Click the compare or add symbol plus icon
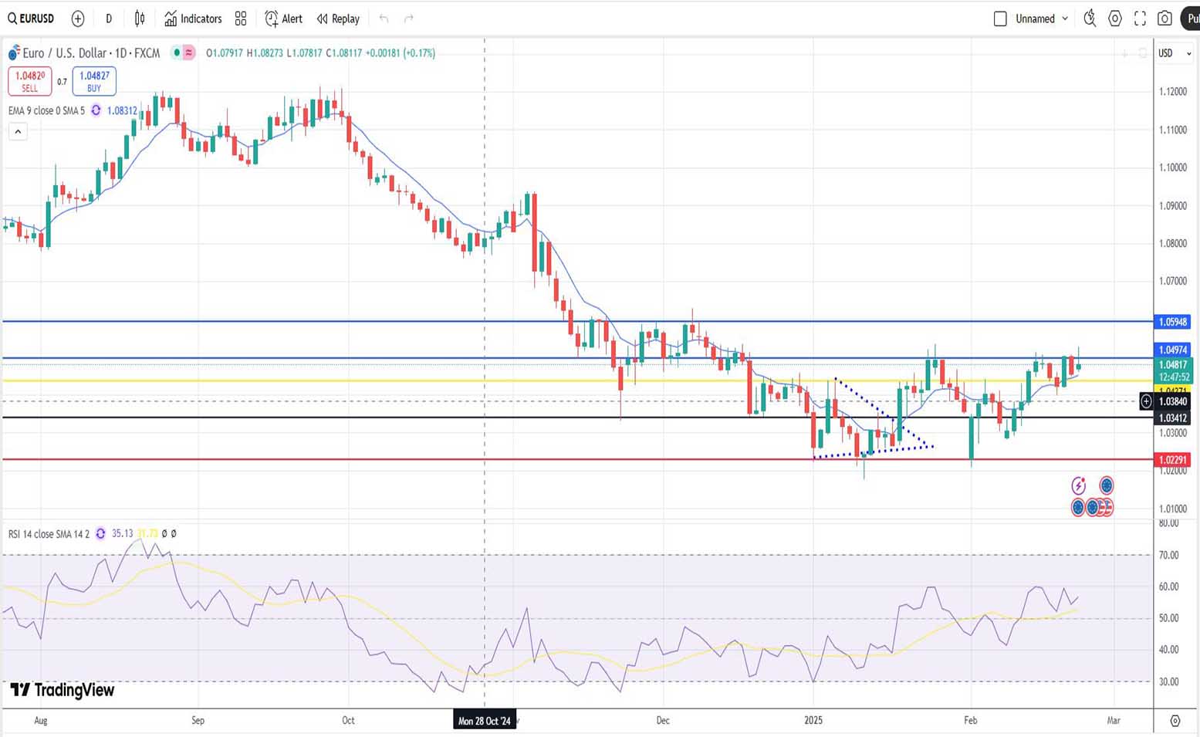Viewport: 1200px width, 737px height. [x=78, y=19]
